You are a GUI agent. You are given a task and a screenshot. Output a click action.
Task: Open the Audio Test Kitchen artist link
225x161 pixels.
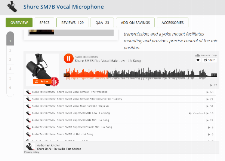[x=86, y=57]
